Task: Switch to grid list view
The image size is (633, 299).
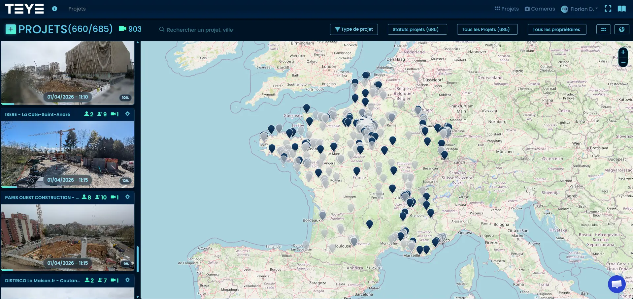Action: click(x=604, y=29)
